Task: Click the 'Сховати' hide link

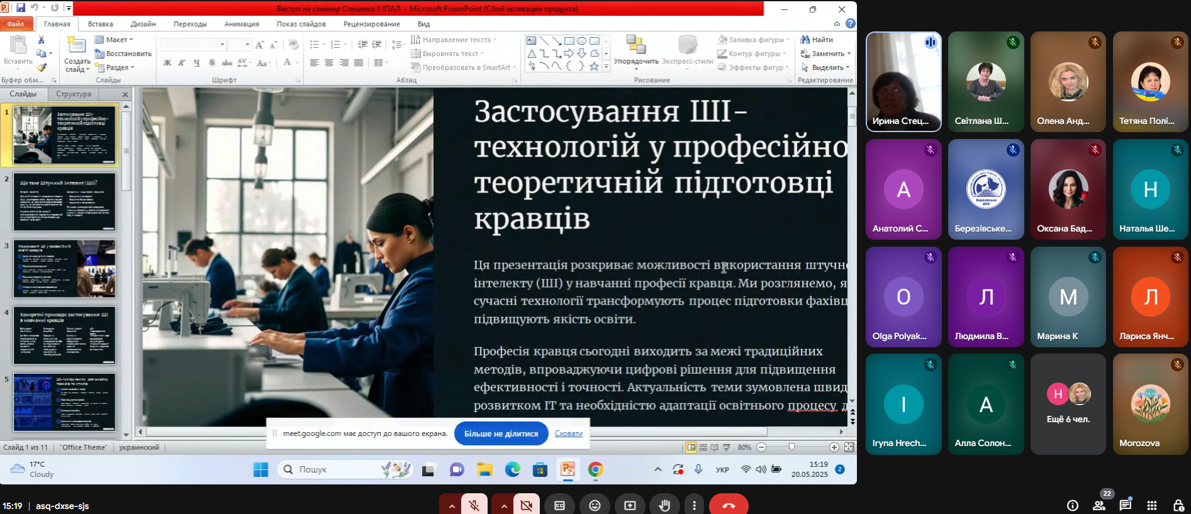Action: (x=568, y=433)
